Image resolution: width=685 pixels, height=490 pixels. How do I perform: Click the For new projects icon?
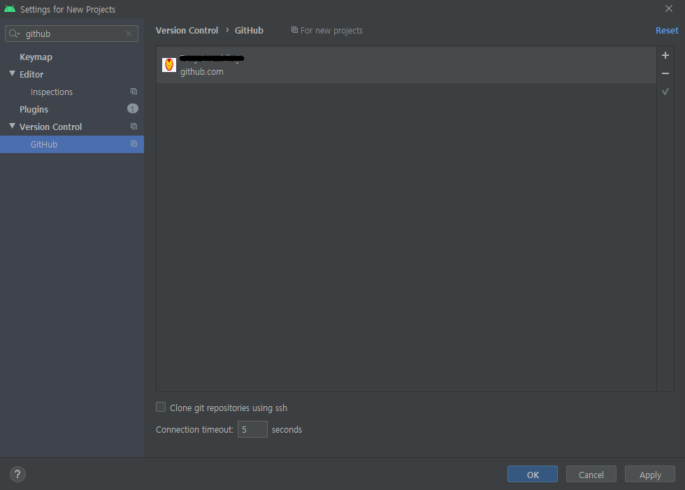294,30
